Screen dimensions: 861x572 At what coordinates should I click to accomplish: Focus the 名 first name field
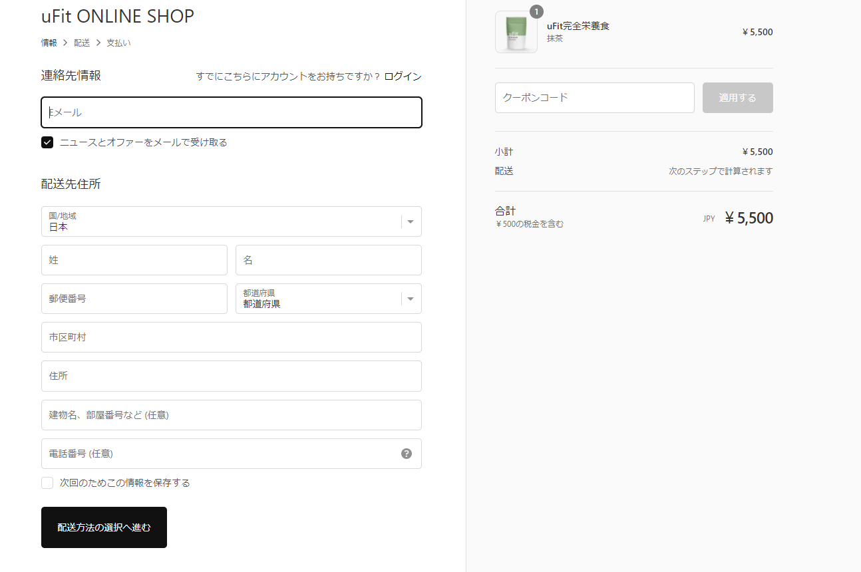pyautogui.click(x=329, y=260)
